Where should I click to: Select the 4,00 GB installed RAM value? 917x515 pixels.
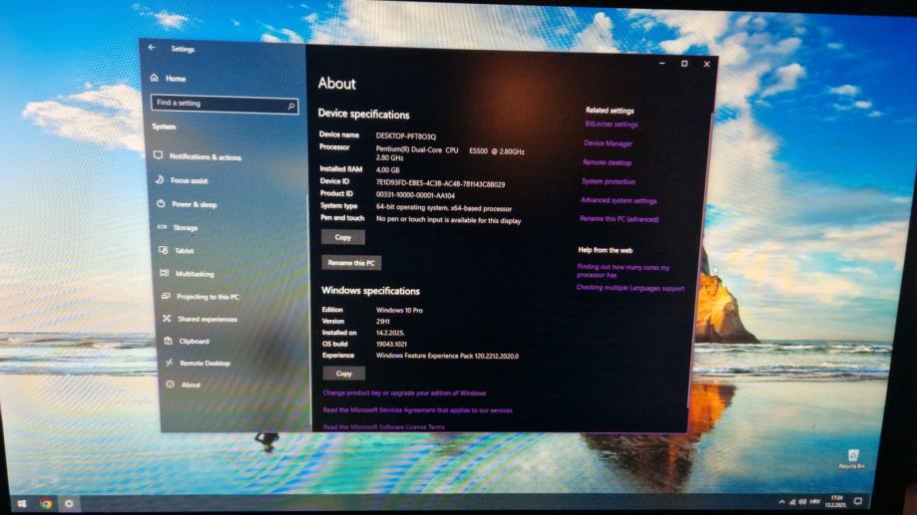pyautogui.click(x=388, y=170)
